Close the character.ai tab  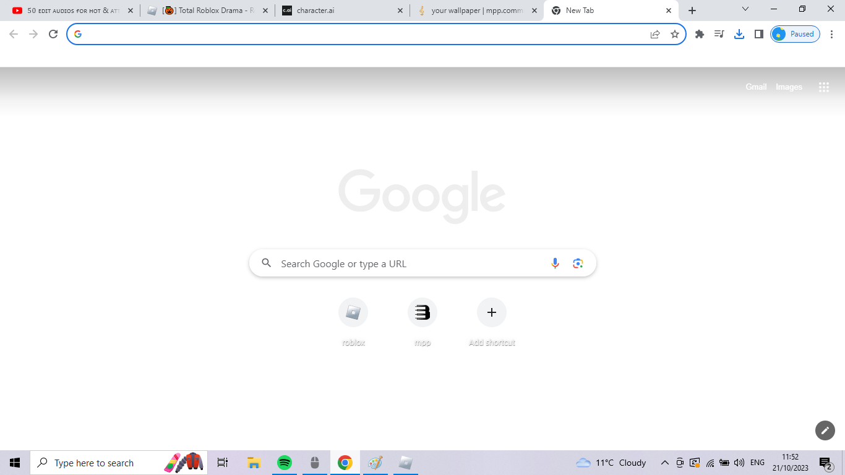click(x=400, y=11)
